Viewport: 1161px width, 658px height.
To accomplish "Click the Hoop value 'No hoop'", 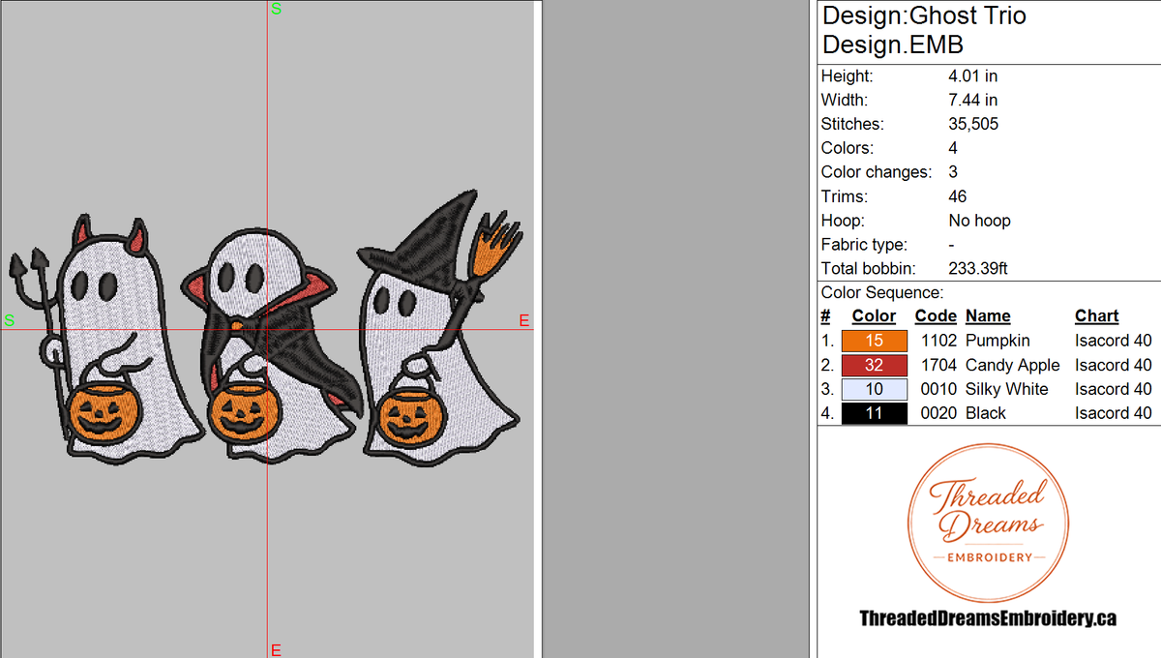I will (x=979, y=221).
